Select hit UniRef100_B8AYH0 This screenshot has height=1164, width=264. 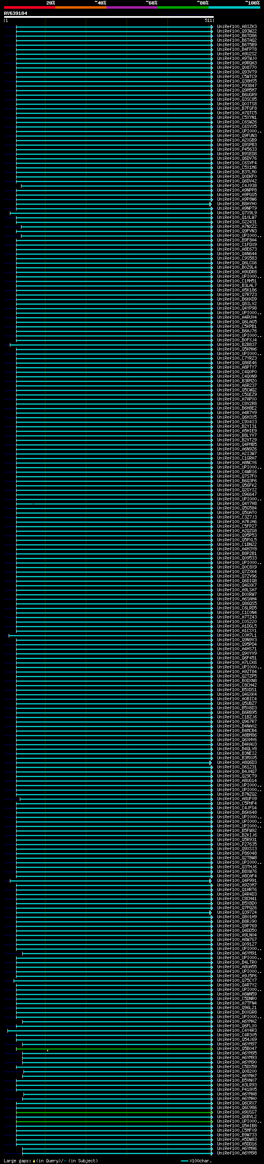click(237, 204)
